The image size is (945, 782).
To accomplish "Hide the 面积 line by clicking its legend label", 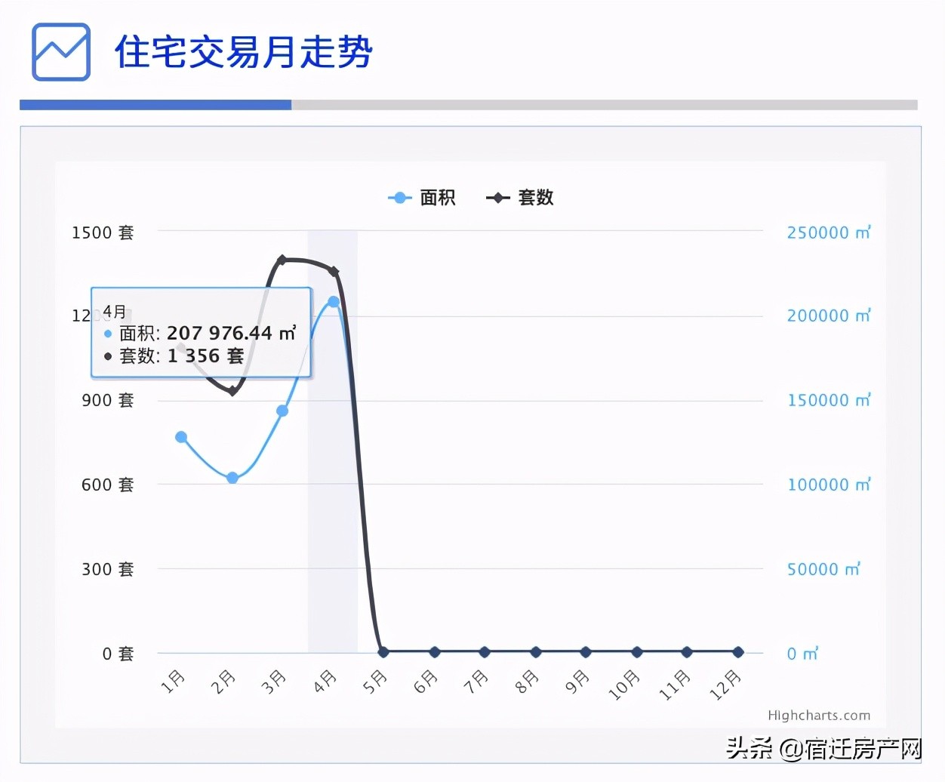I will point(436,197).
